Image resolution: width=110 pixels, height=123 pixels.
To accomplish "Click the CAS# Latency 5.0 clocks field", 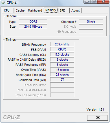I will (62, 54).
